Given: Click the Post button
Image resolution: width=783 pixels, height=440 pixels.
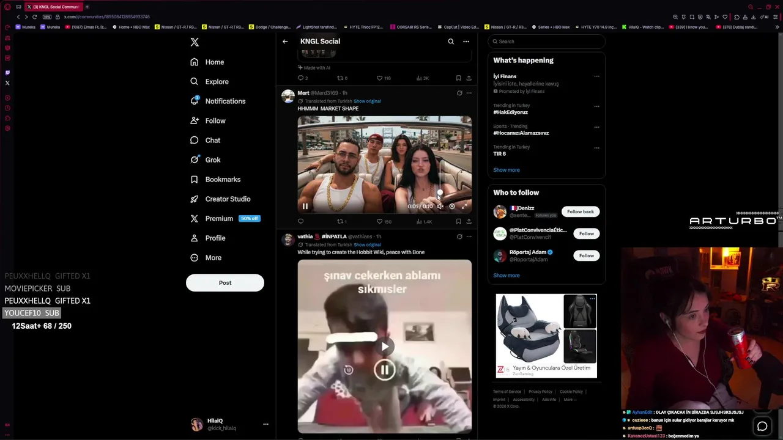Looking at the screenshot, I should tap(225, 282).
